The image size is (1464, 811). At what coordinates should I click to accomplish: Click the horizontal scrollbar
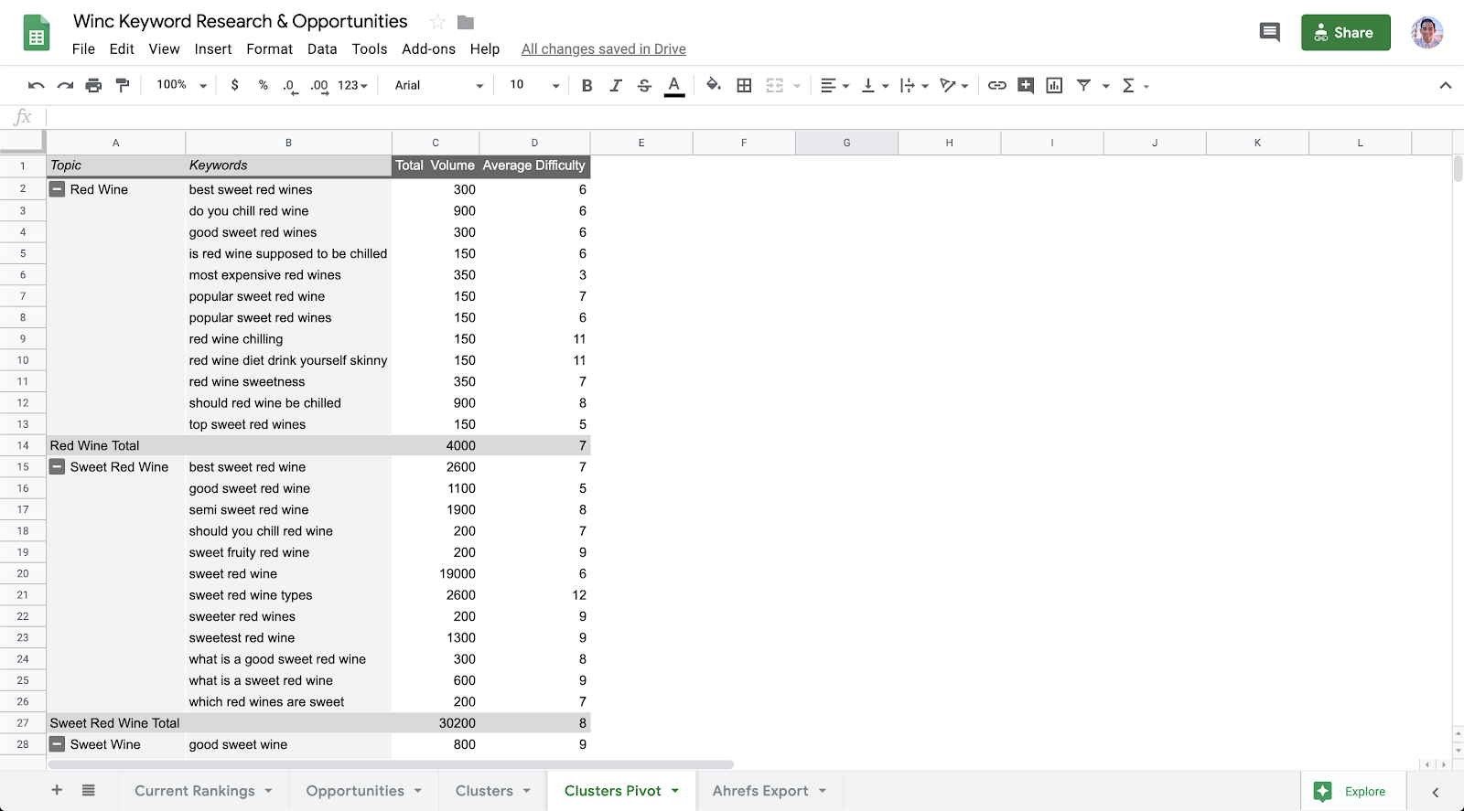[391, 764]
